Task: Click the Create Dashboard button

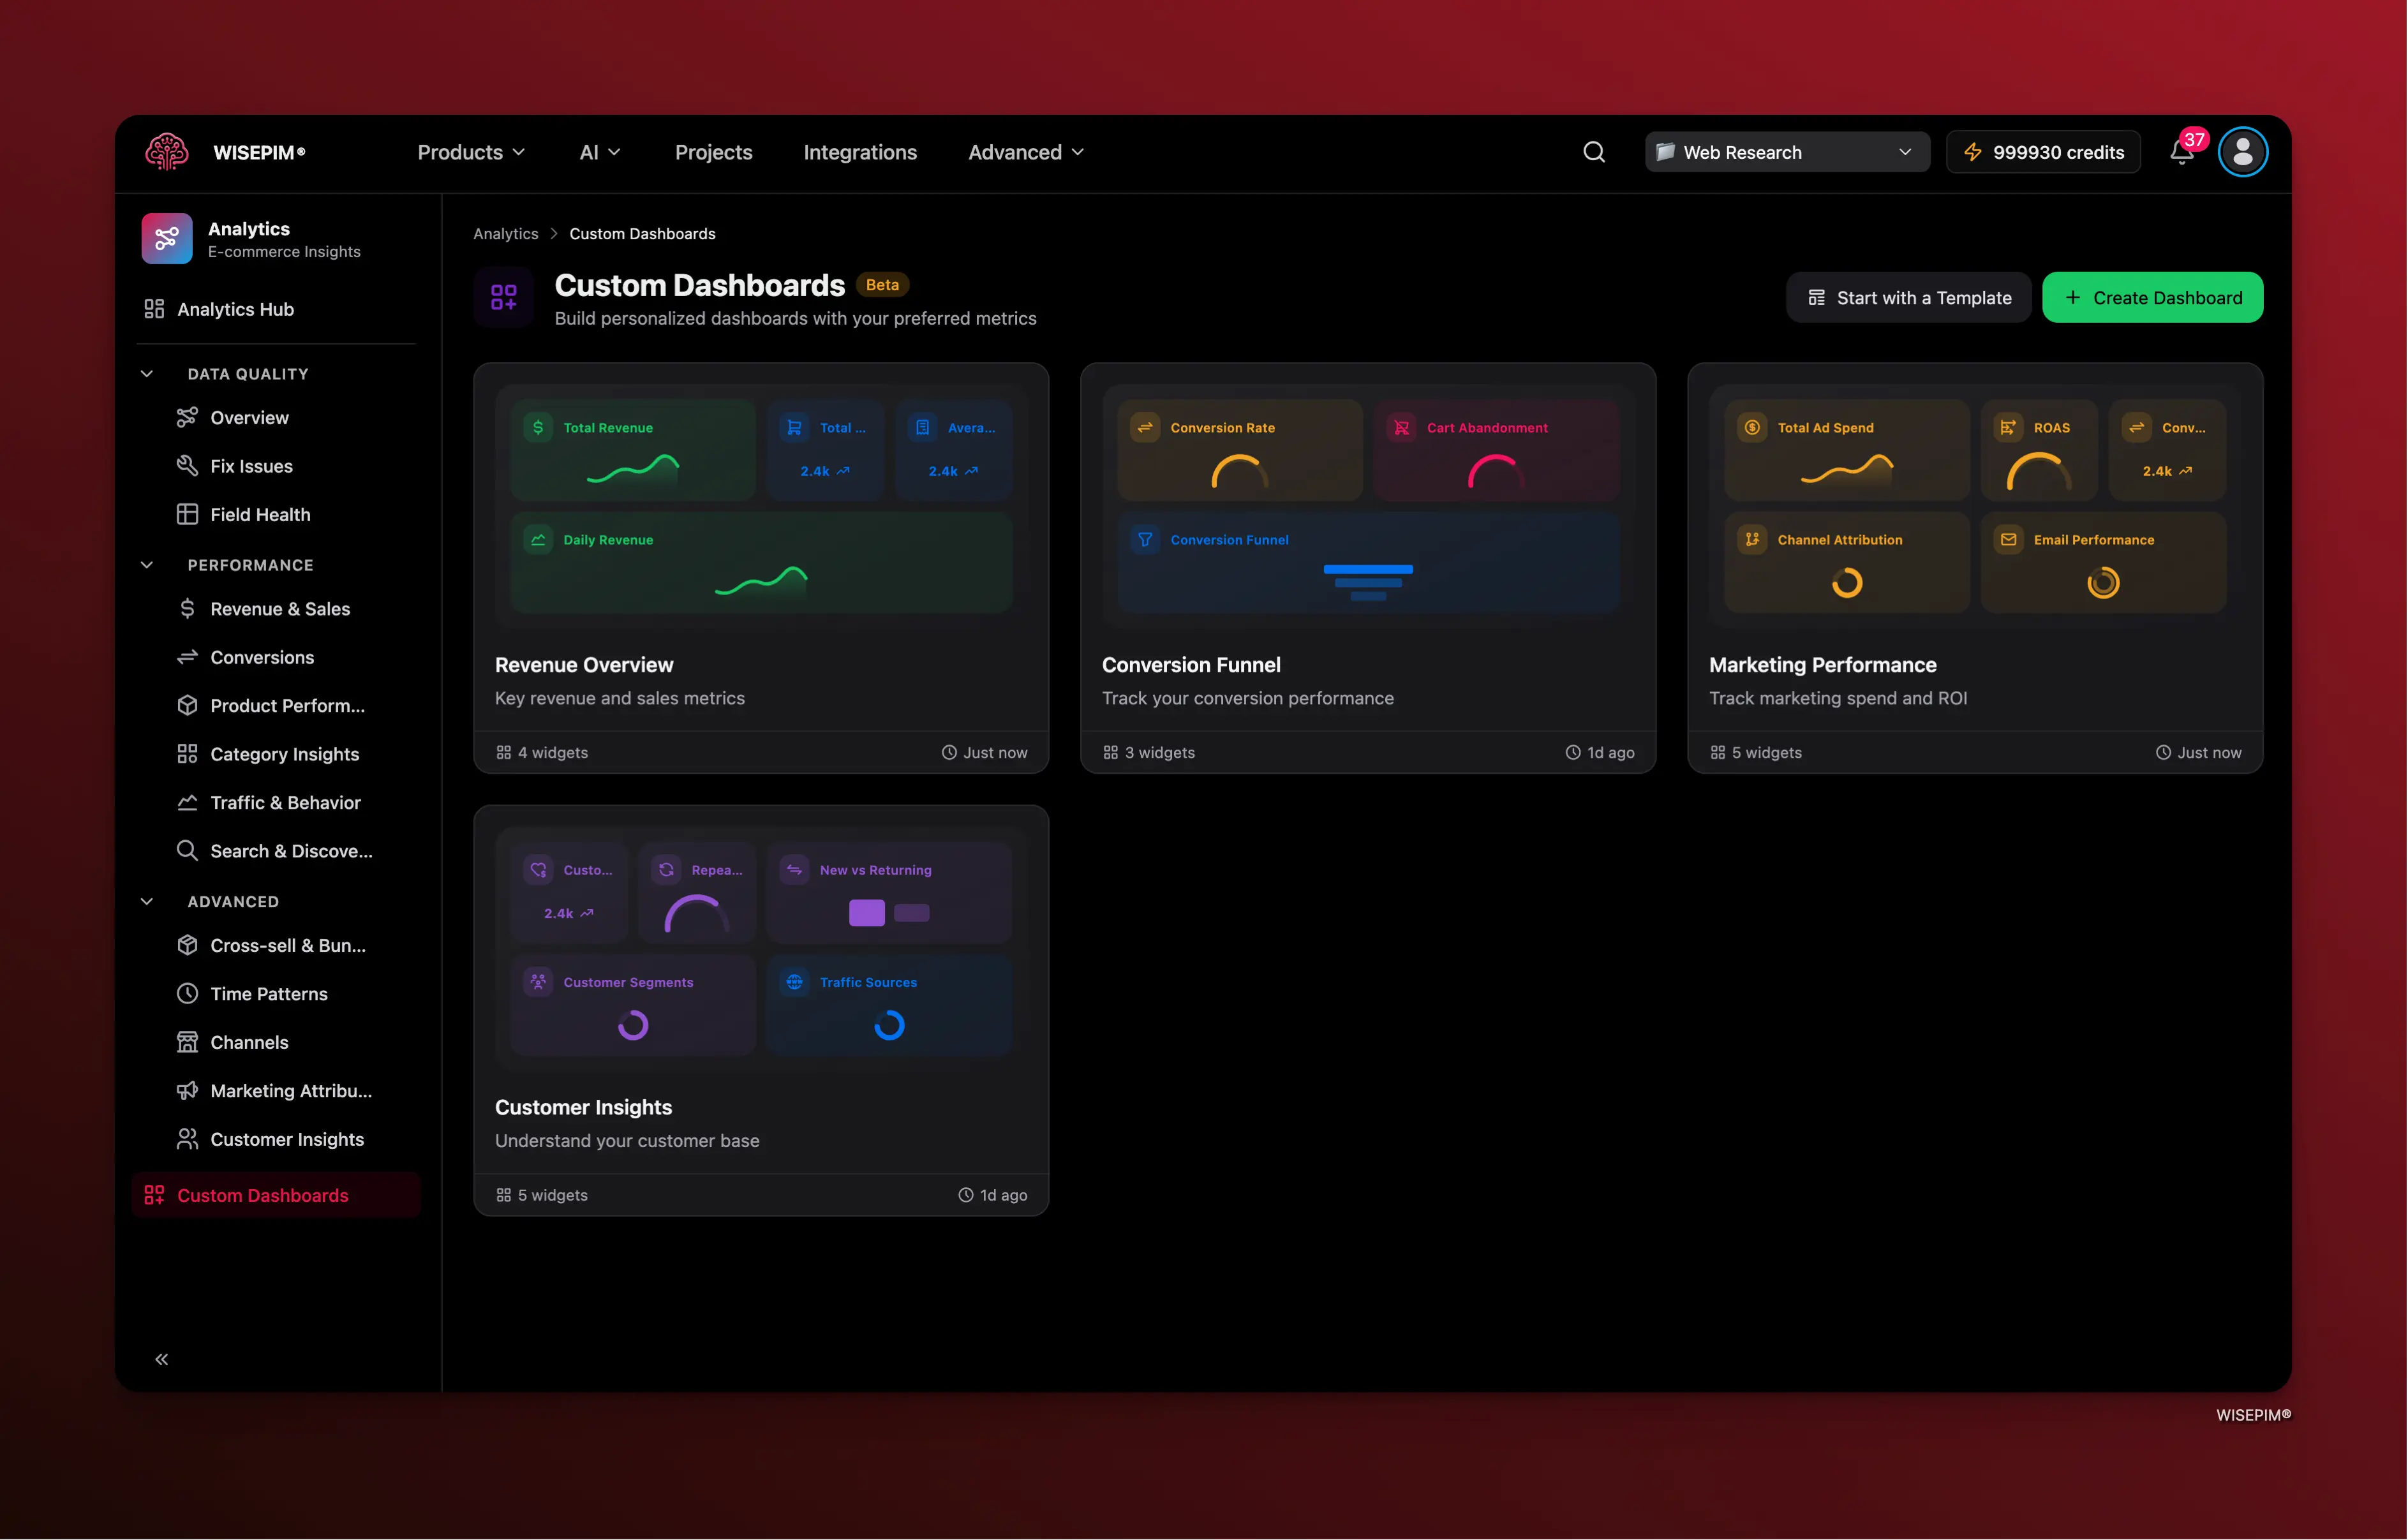Action: [2152, 297]
